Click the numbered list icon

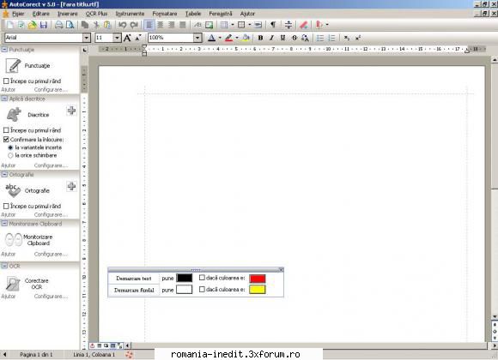coord(331,38)
